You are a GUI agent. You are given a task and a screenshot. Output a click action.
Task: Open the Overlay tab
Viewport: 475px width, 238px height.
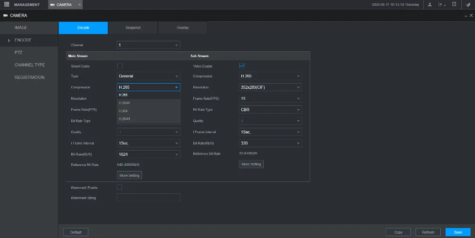click(x=183, y=28)
